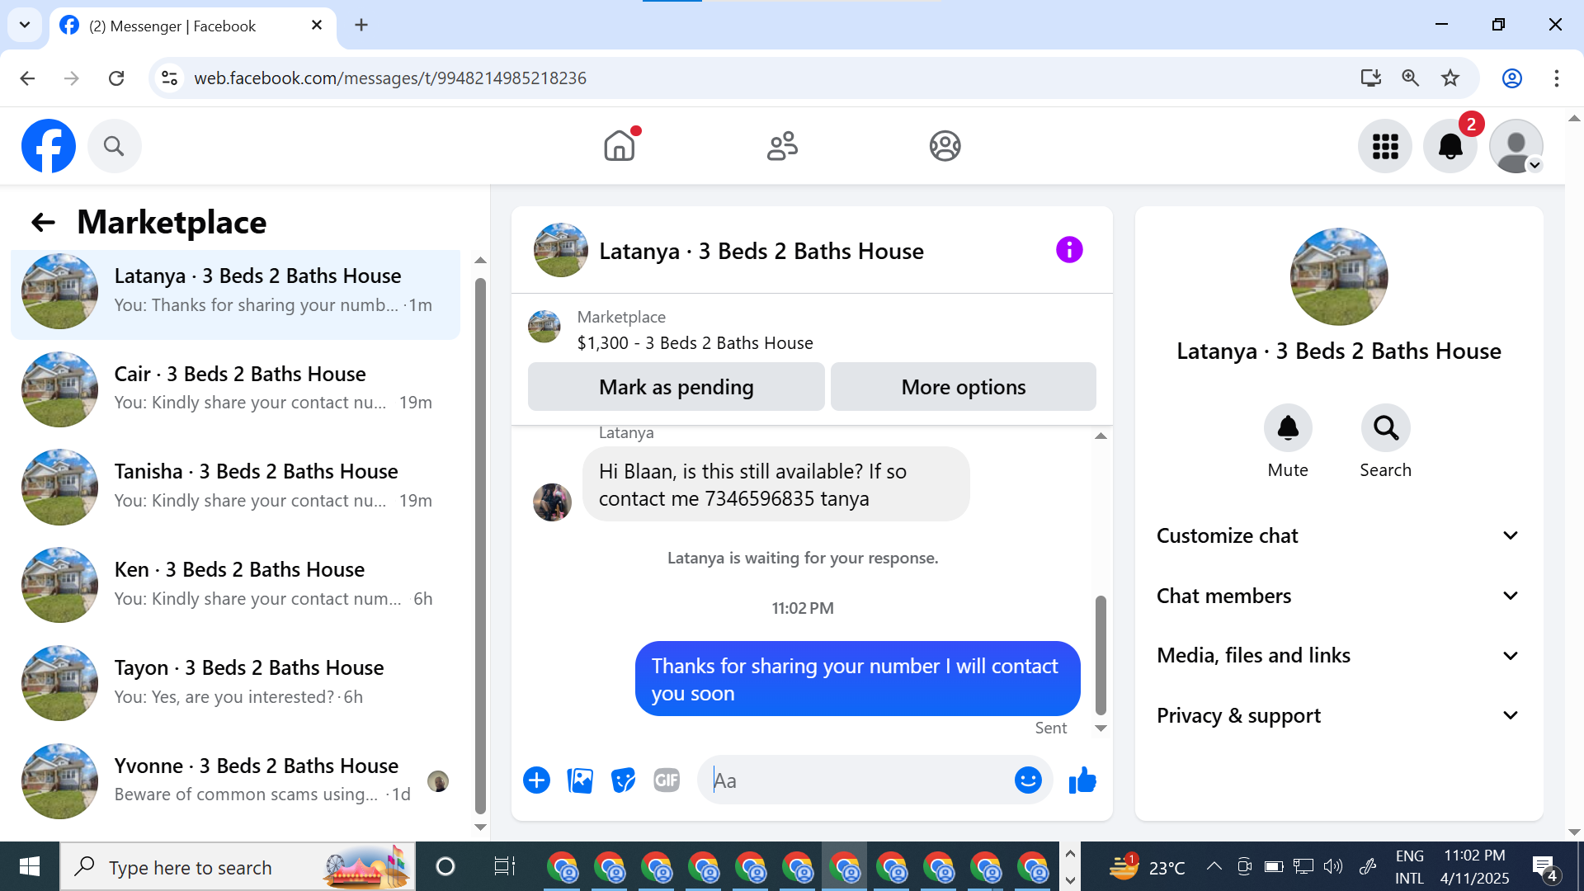The image size is (1584, 891).
Task: Search in conversation with magnifier button
Action: pos(1385,427)
